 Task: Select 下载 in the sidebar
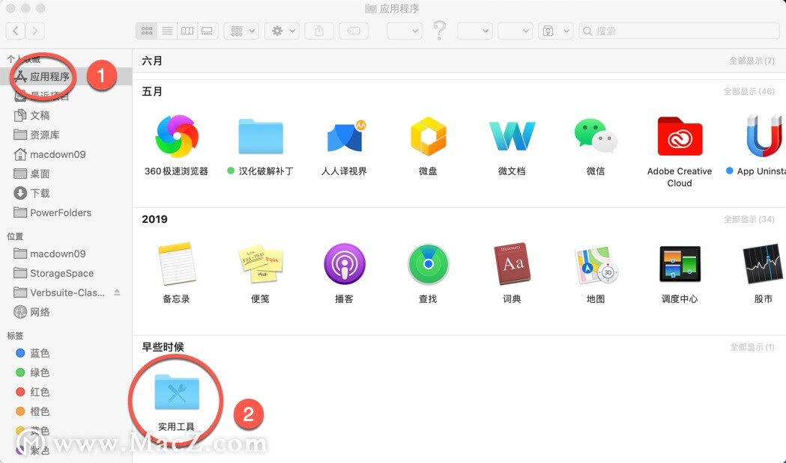point(66,193)
